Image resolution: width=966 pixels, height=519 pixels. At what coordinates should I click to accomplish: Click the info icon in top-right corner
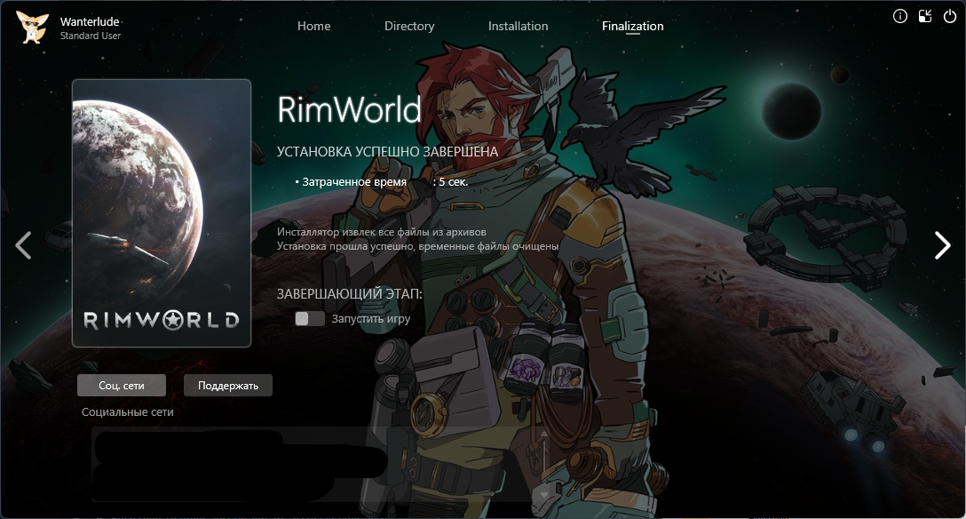point(899,17)
